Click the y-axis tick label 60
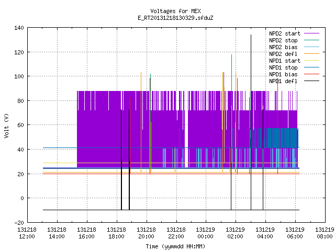Screen dimensions: 335x251 click(20, 125)
